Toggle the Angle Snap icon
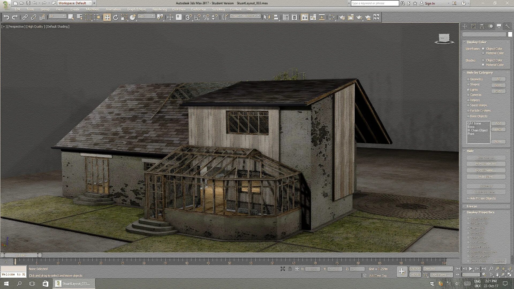 pyautogui.click(x=197, y=17)
